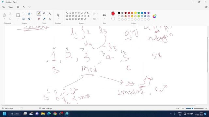This screenshot has width=209, height=117.
Task: Select Color 2 white background swatch
Action: coord(113,19)
